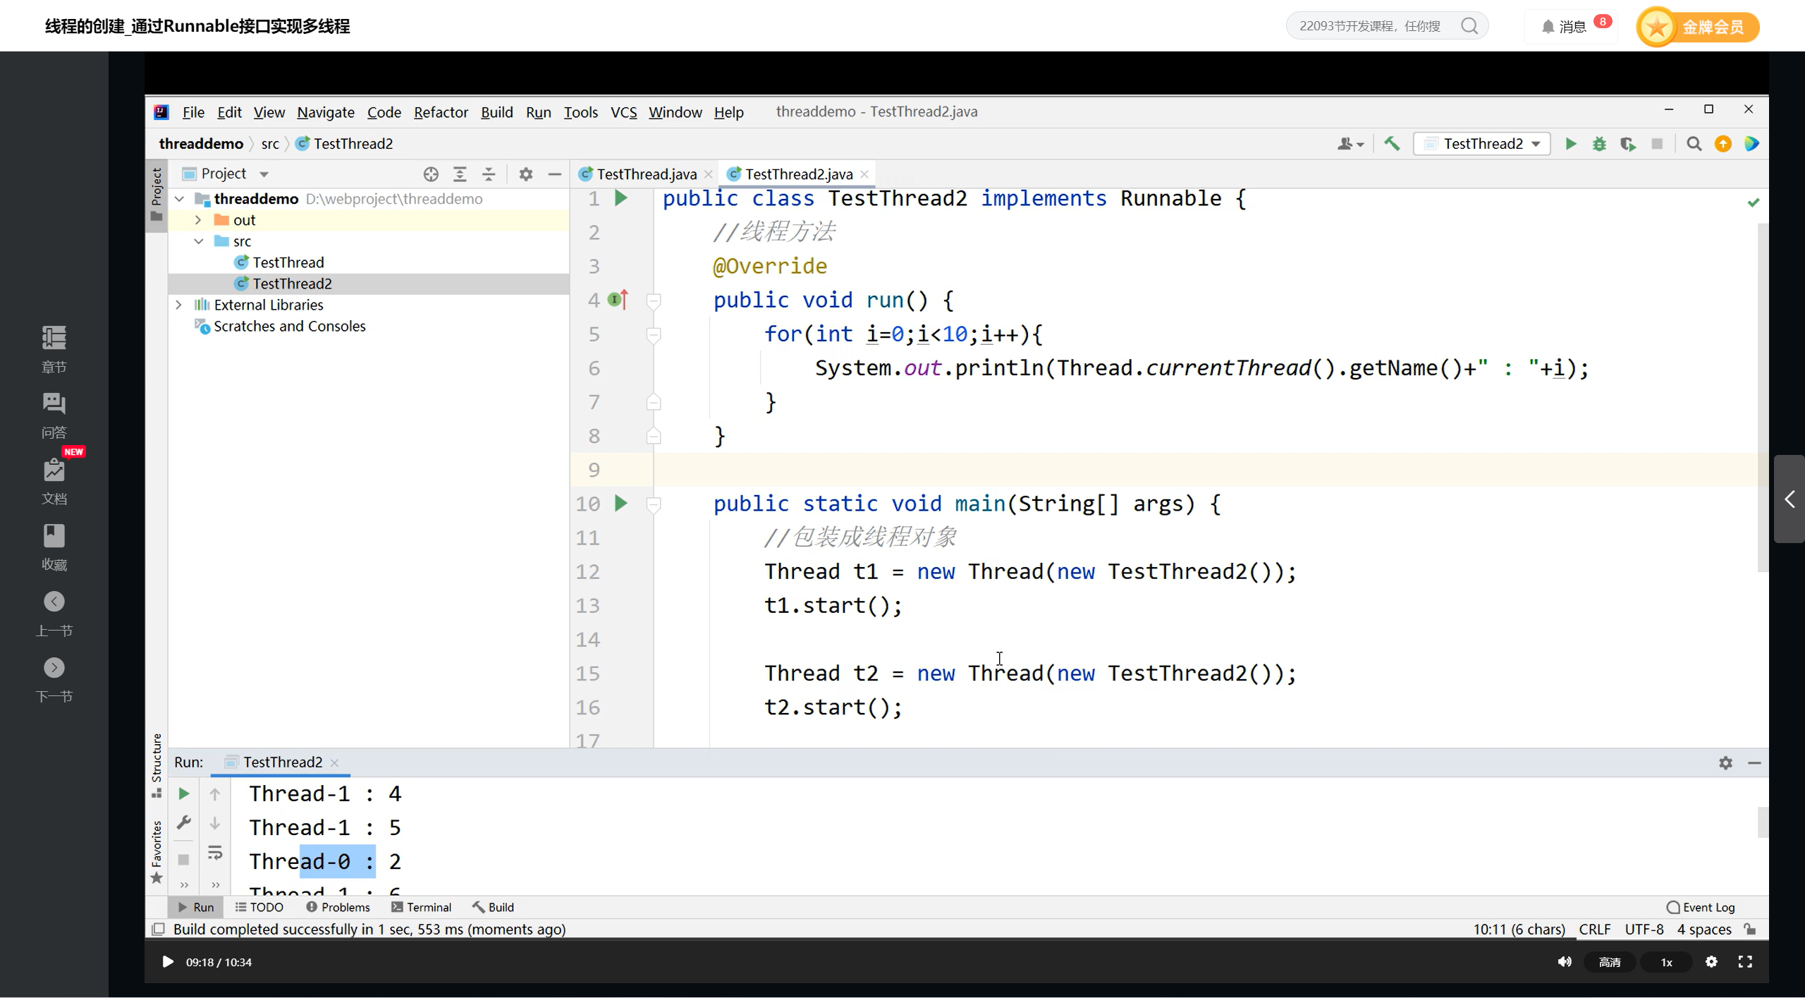Click the Run console vertical scrollbar
Screen dimensions: 1805x998
1763,822
